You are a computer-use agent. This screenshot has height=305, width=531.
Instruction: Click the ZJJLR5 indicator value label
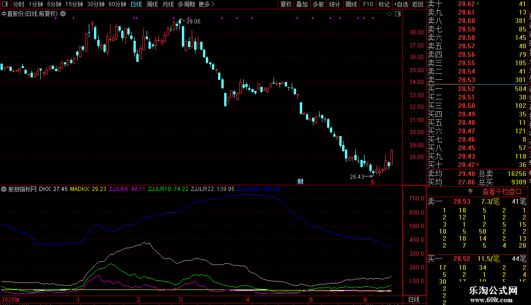tap(127, 189)
